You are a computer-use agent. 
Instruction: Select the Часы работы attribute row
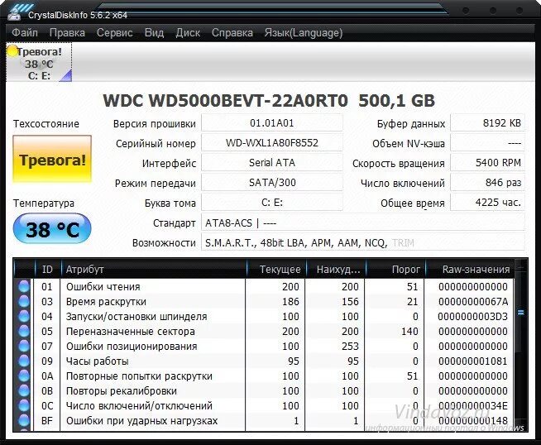coord(264,361)
